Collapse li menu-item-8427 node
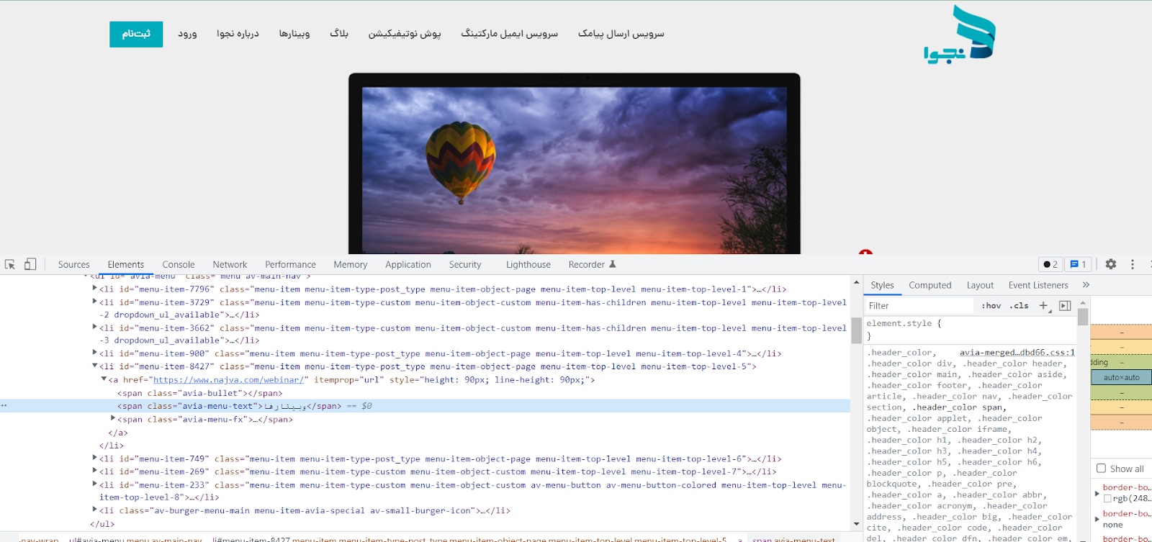The height and width of the screenshot is (542, 1152). pos(94,366)
